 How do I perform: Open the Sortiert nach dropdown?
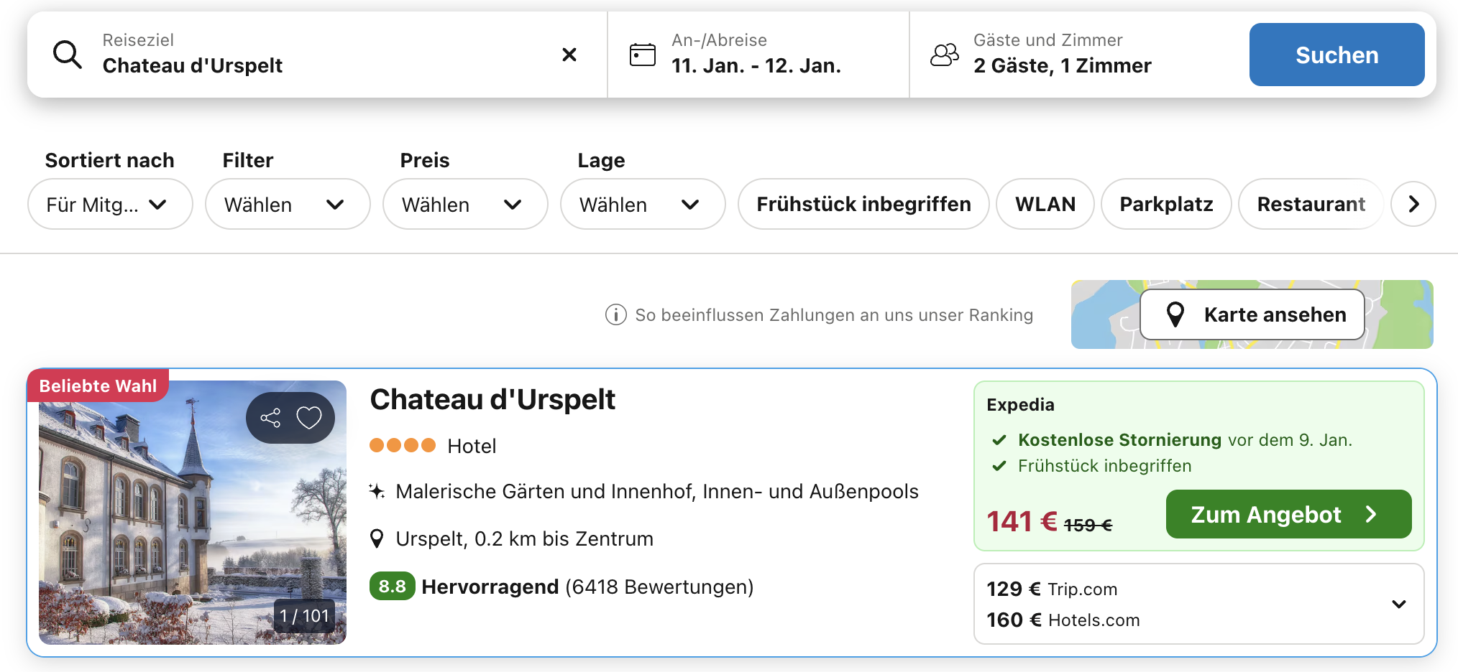[x=109, y=204]
